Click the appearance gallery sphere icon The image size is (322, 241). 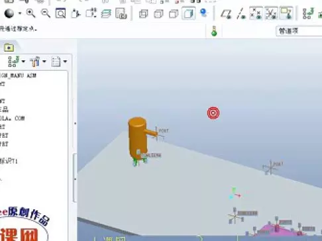click(x=9, y=13)
